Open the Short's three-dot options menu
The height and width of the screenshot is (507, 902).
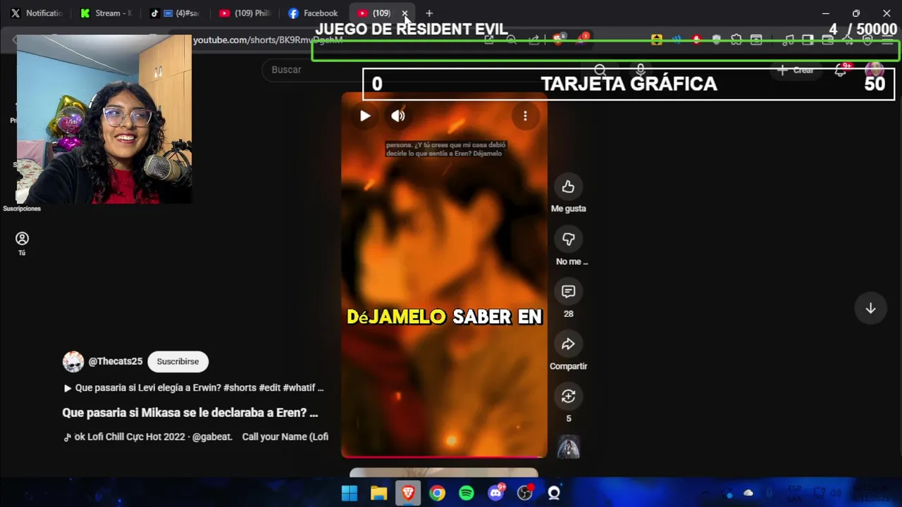click(525, 116)
